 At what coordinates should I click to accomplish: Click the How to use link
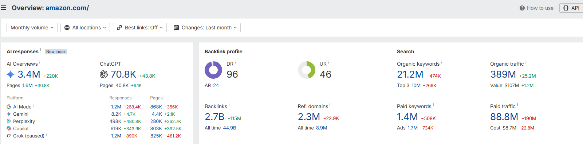[540, 8]
